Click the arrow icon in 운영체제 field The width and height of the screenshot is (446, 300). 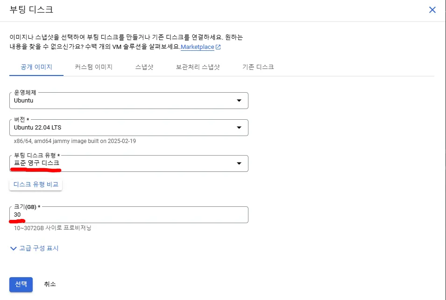click(x=239, y=101)
